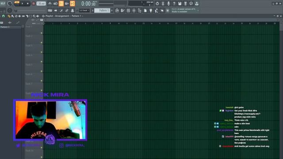The image size is (283, 159).
Task: Select the playlist slice tool
Action: click(27, 16)
